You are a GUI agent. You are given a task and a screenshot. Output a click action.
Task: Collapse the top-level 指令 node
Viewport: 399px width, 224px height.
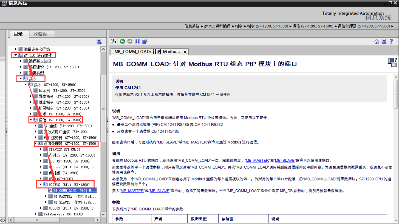pyautogui.click(x=21, y=79)
